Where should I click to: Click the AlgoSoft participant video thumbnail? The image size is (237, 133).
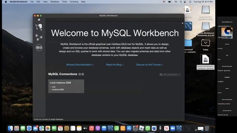click(227, 33)
